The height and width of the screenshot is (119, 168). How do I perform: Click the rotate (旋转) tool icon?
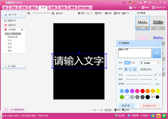pos(106,13)
